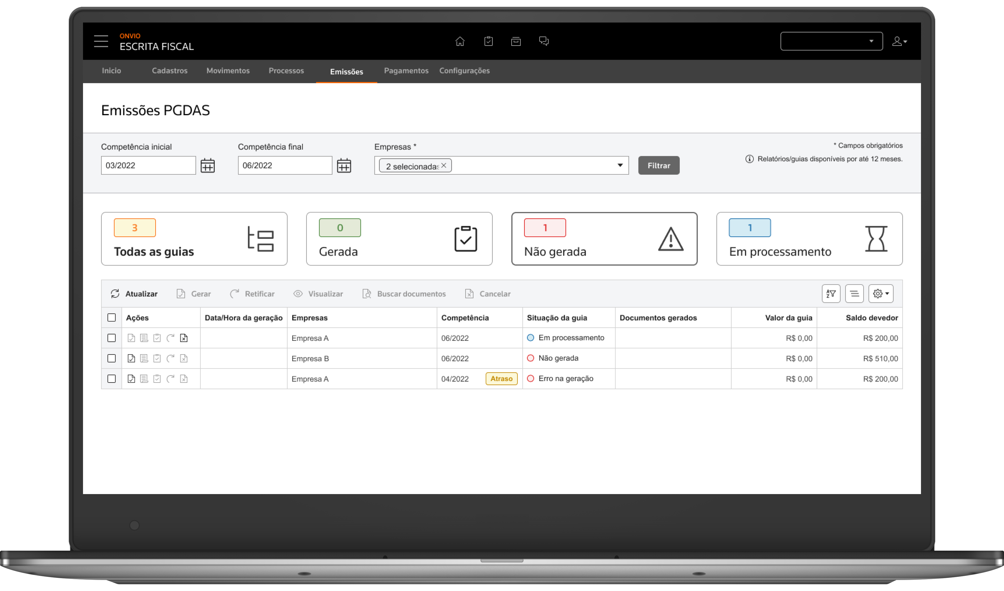Open the chat messages icon
1004x591 pixels.
point(543,41)
